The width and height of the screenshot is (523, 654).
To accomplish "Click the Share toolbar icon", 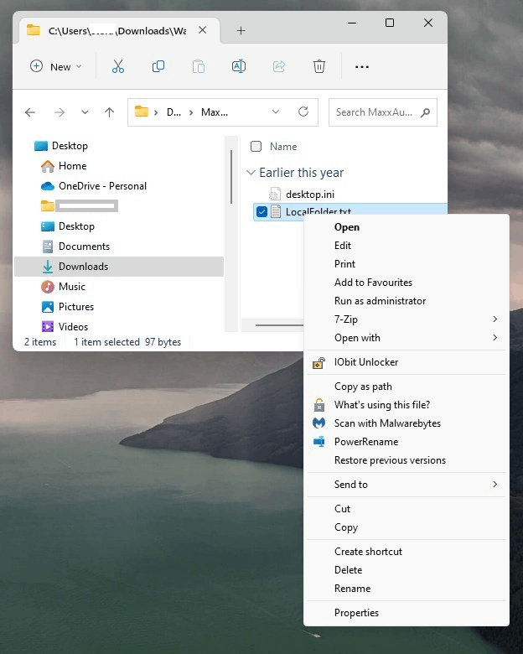I will pyautogui.click(x=279, y=66).
